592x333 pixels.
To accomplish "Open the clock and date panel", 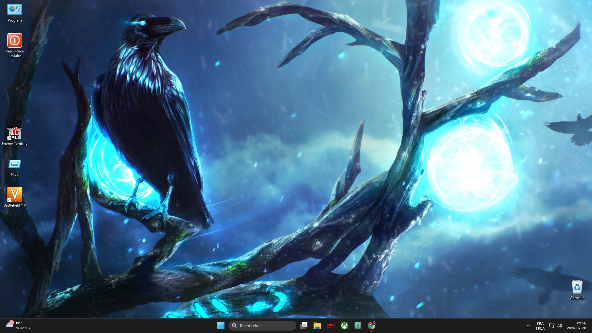I will coord(576,326).
